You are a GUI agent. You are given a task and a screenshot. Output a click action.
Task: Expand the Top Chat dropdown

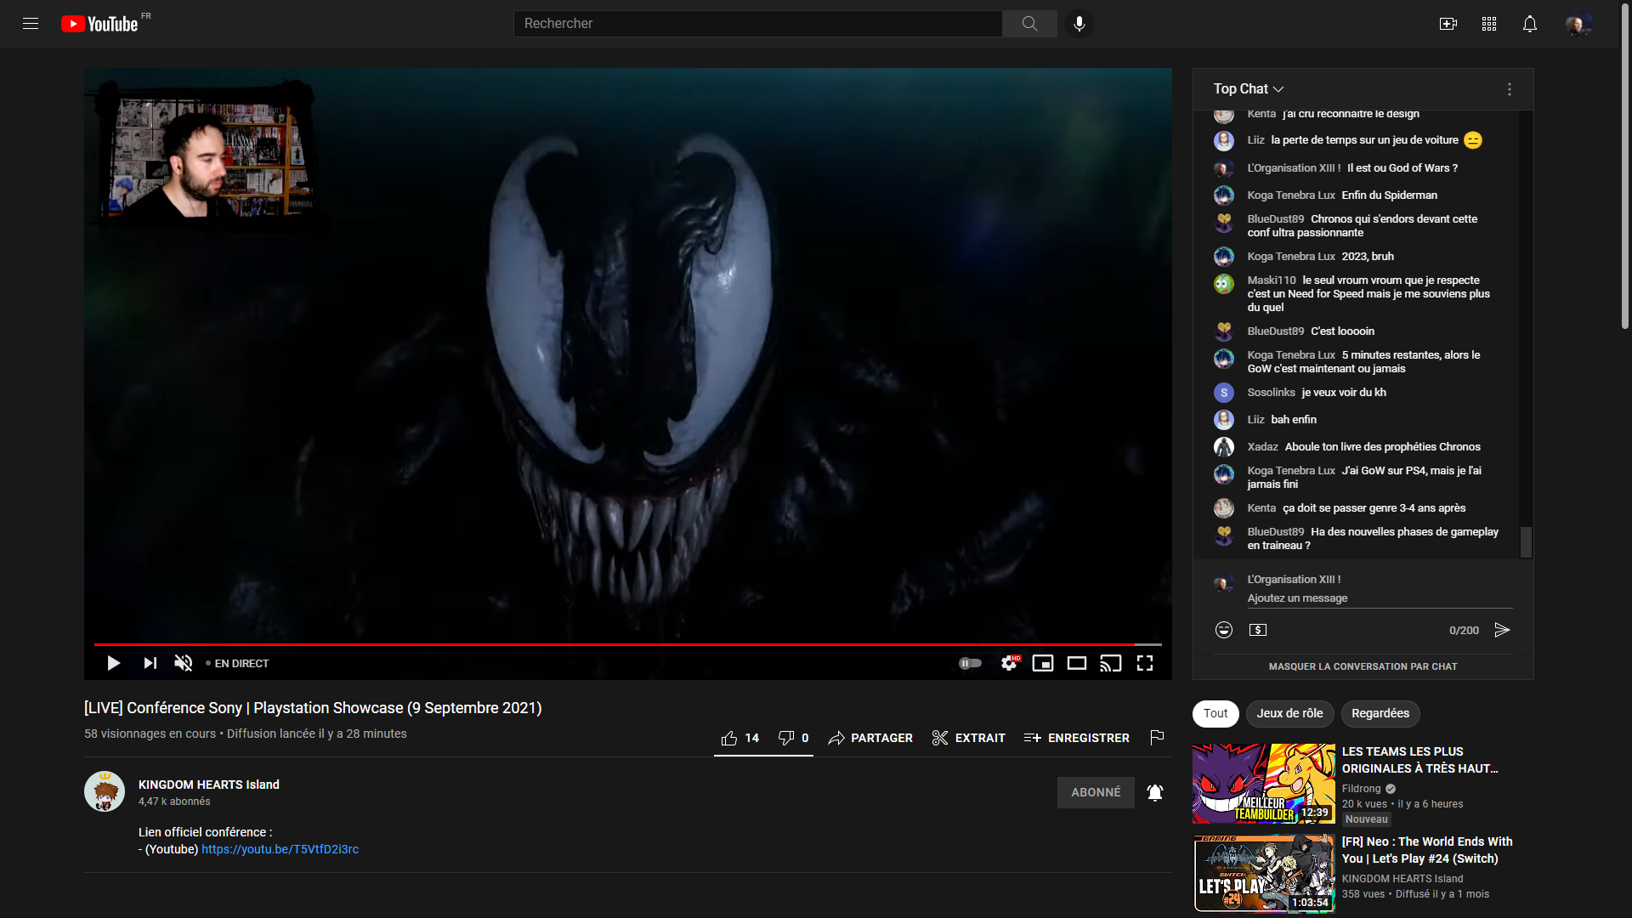[x=1249, y=89]
